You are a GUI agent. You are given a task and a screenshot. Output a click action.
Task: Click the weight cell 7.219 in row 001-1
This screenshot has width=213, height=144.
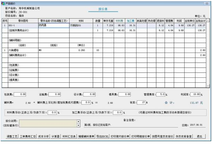[x=108, y=25]
